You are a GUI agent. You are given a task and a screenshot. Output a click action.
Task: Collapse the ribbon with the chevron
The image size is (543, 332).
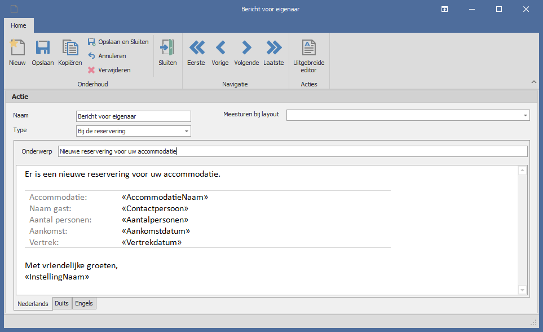[x=533, y=82]
